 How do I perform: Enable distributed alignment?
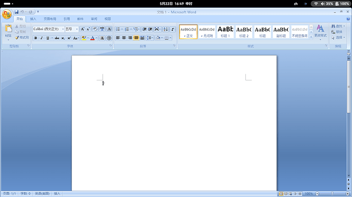click(142, 38)
